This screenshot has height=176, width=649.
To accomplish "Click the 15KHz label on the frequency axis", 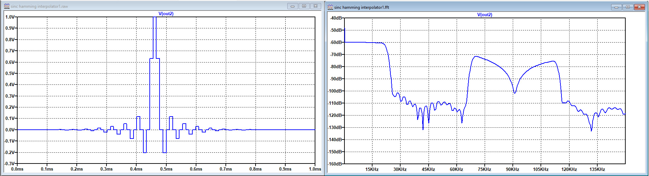I will point(372,170).
